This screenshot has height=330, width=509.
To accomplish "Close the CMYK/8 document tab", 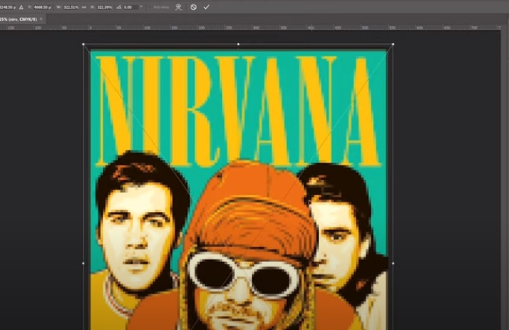I will point(41,19).
